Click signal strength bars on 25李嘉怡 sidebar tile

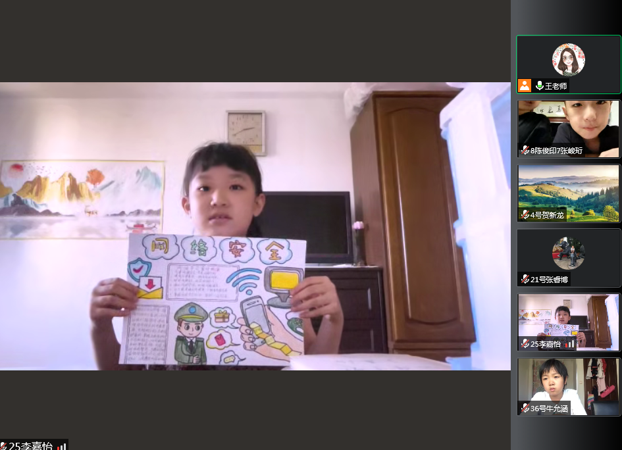570,343
